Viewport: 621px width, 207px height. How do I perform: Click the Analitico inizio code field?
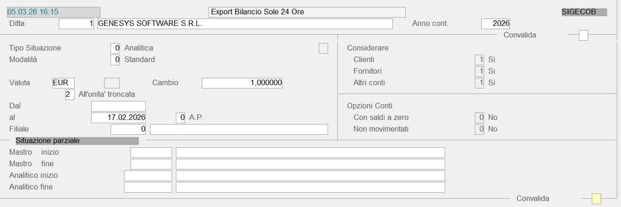(148, 176)
